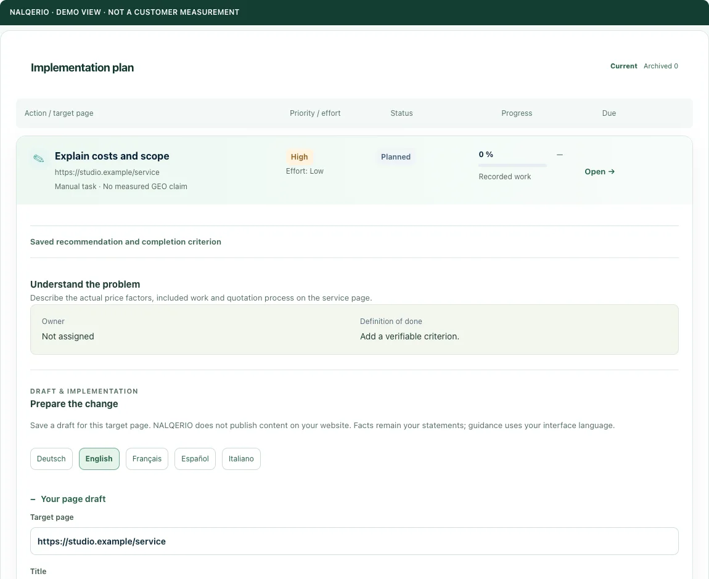Collapse the Your page draft section
This screenshot has width=709, height=579.
pos(68,499)
